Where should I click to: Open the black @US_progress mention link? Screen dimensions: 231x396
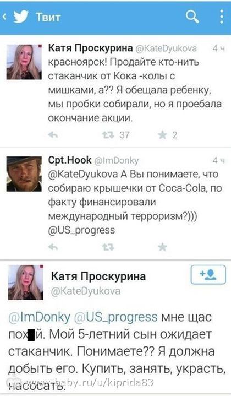(81, 230)
